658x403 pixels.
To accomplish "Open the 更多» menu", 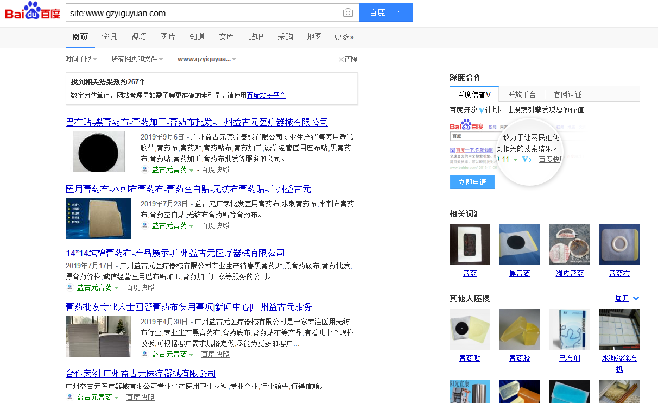I will point(344,37).
